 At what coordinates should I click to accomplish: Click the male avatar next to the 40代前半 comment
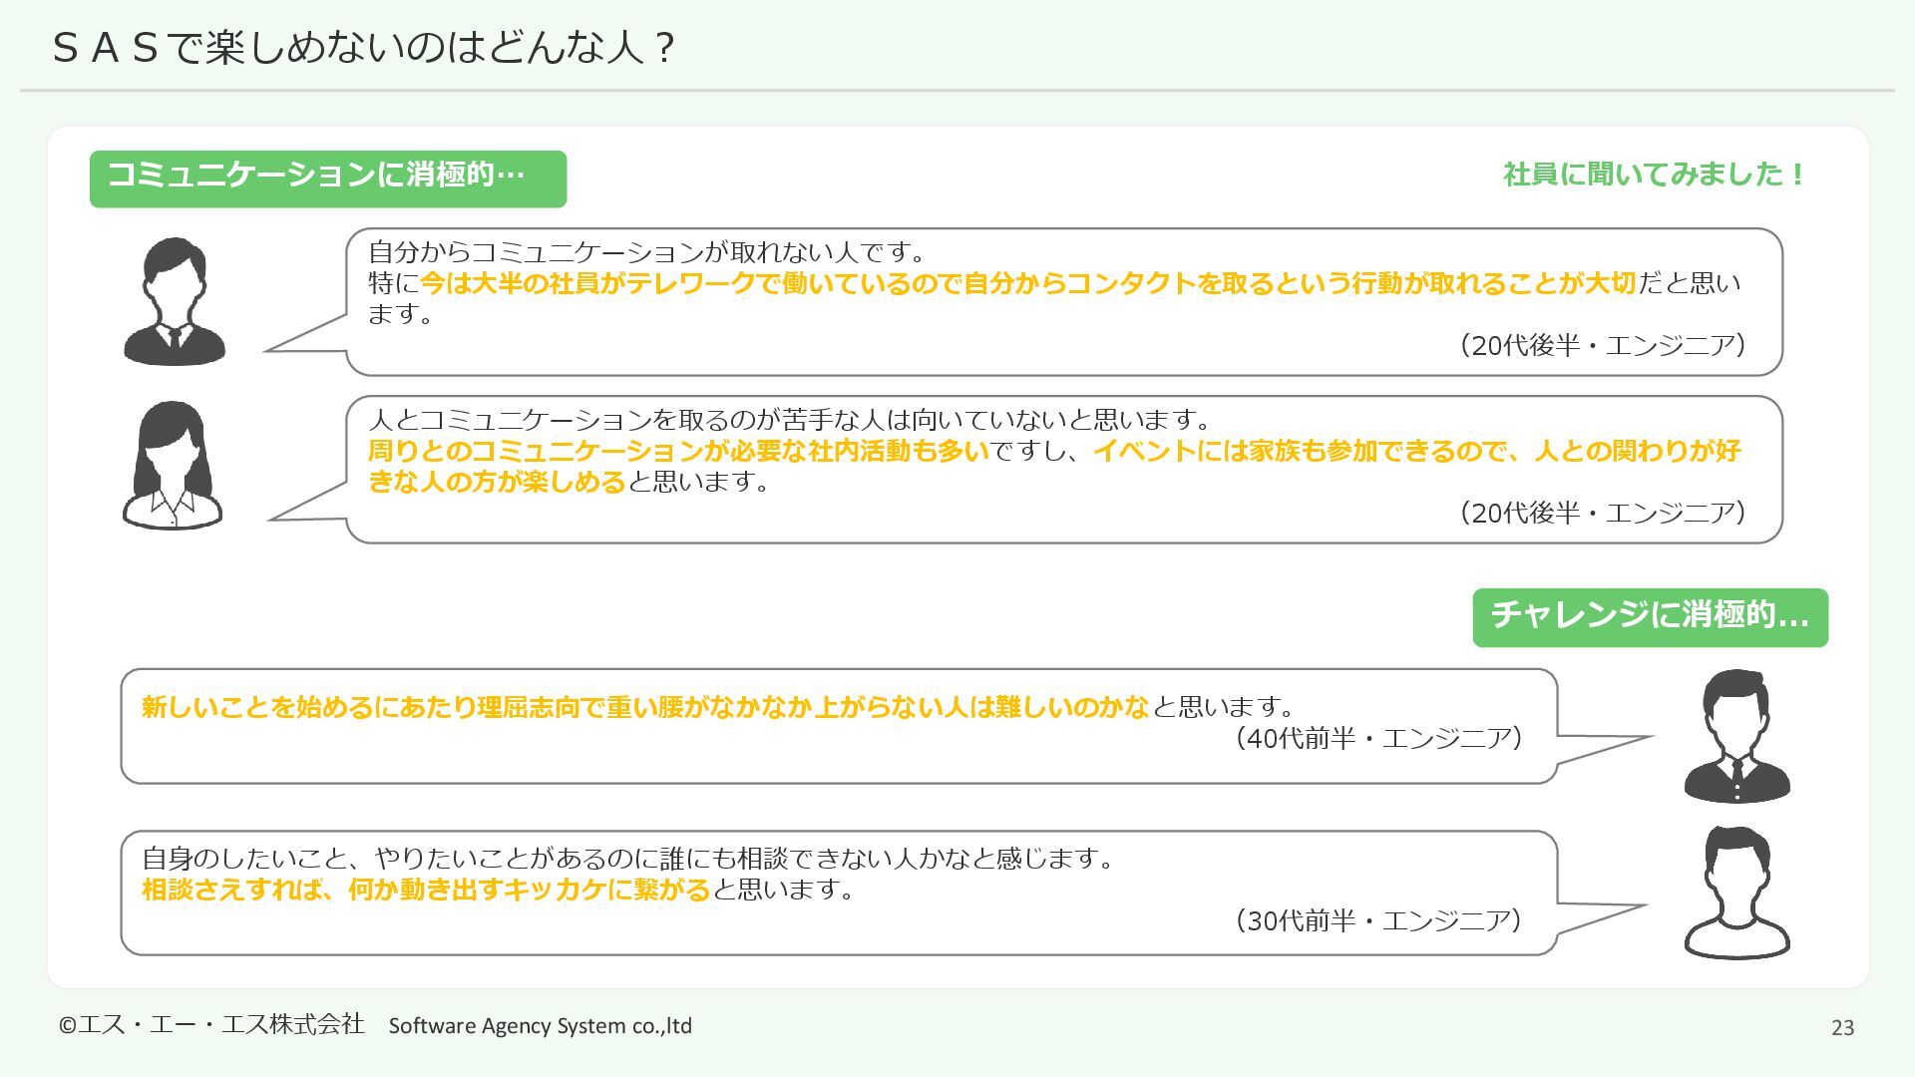click(1736, 736)
